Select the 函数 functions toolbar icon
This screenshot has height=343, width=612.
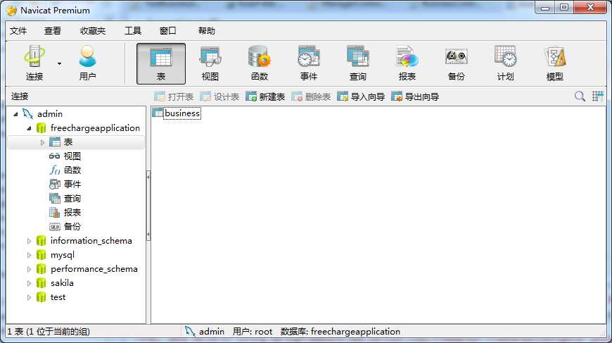click(x=259, y=63)
